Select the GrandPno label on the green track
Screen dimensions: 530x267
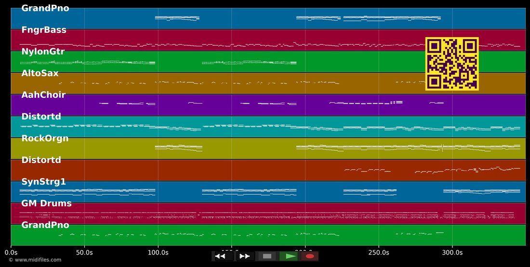(45, 225)
